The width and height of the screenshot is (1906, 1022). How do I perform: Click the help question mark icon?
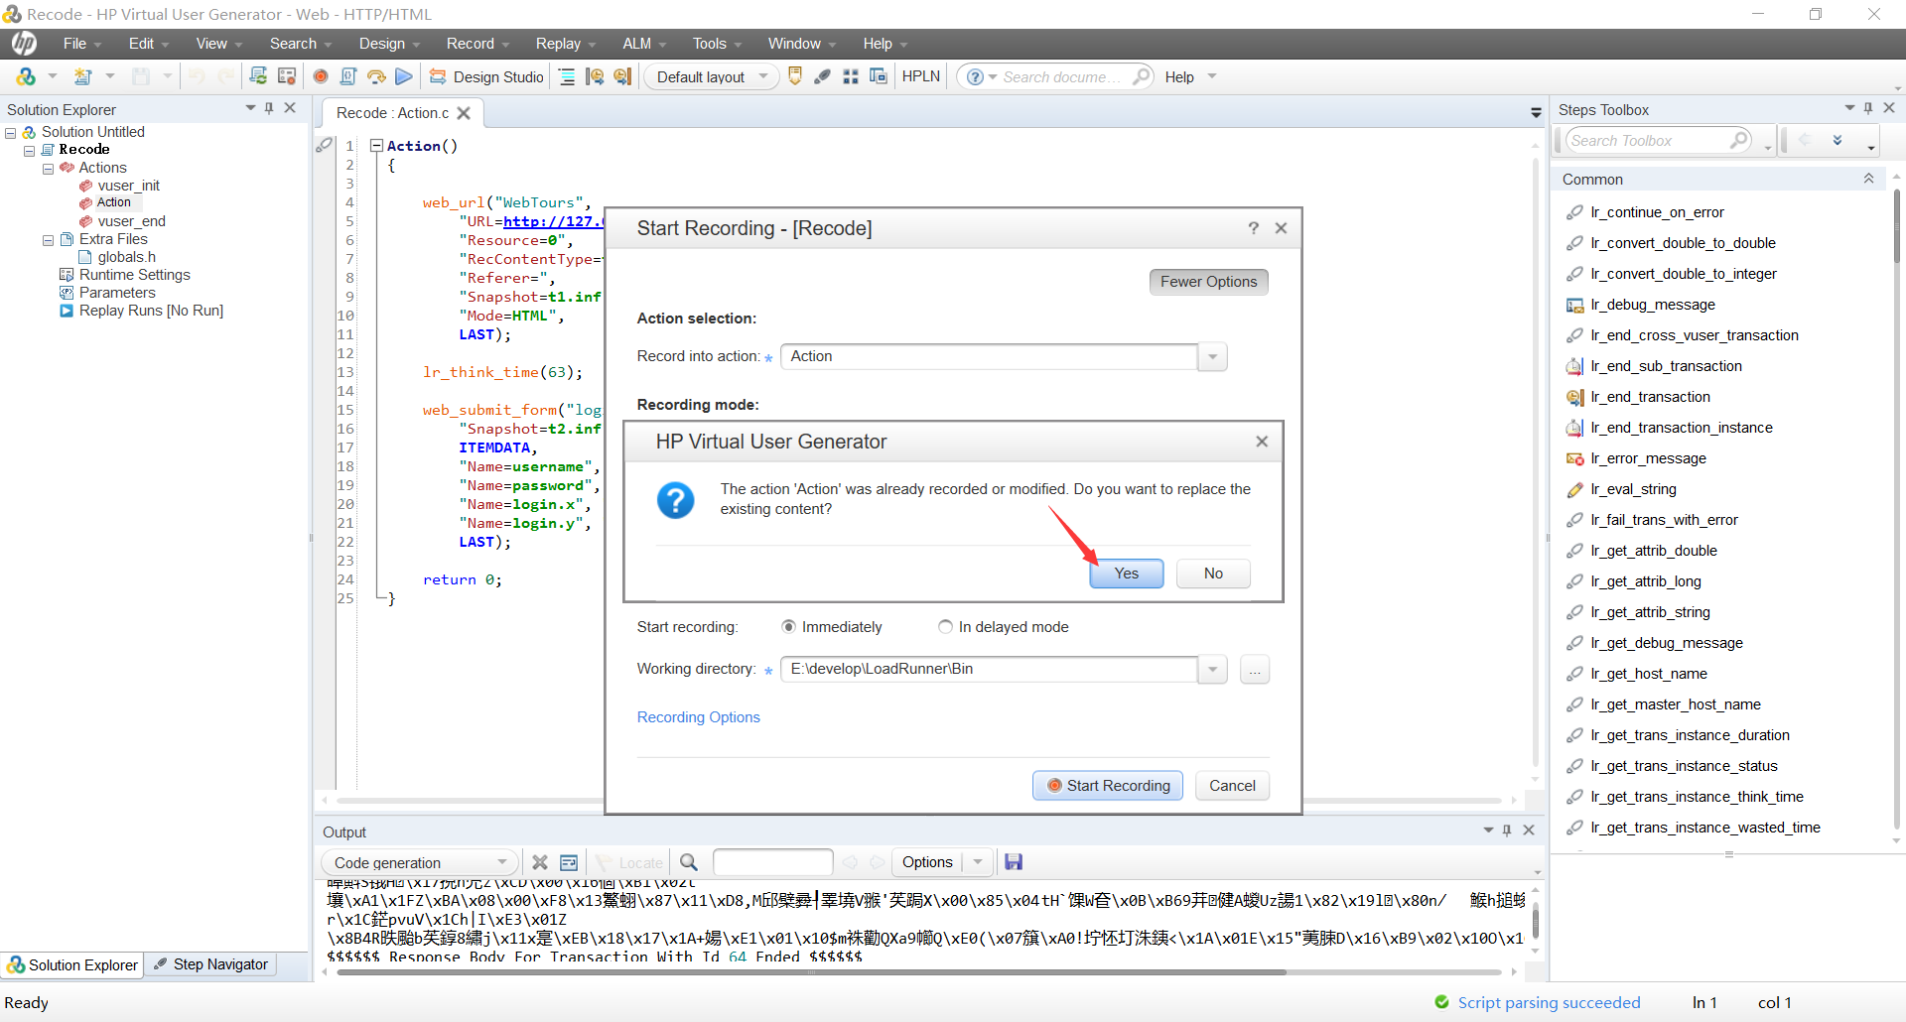point(976,76)
